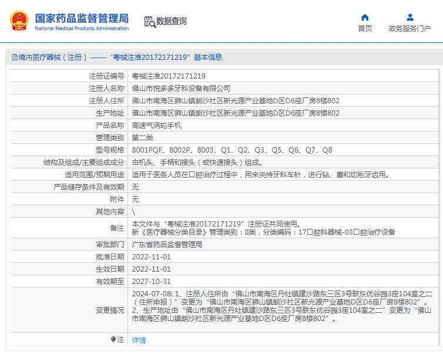443x355 pixels.
Task: Select model list 8001PQF、8002P、8003
Action: [x=232, y=150]
